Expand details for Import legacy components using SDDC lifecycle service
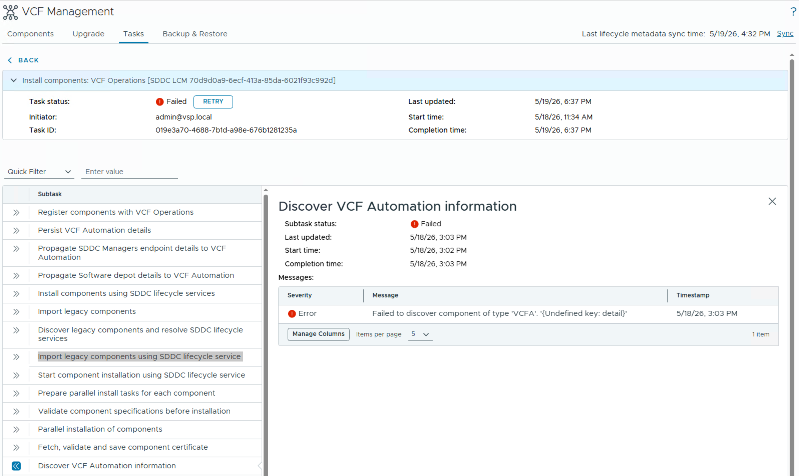The height and width of the screenshot is (476, 799). pyautogui.click(x=16, y=357)
